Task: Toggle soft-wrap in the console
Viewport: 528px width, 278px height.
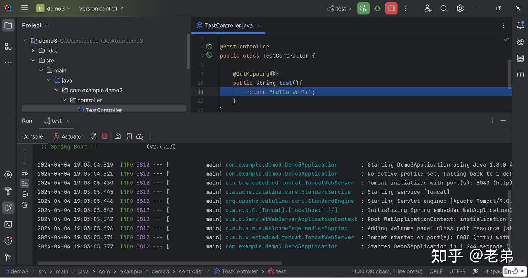Action: 25,173
